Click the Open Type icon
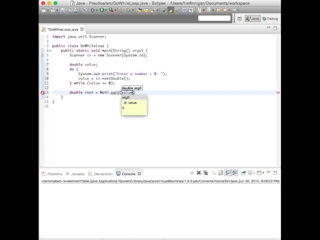This screenshot has width=320, height=240. (139, 10)
